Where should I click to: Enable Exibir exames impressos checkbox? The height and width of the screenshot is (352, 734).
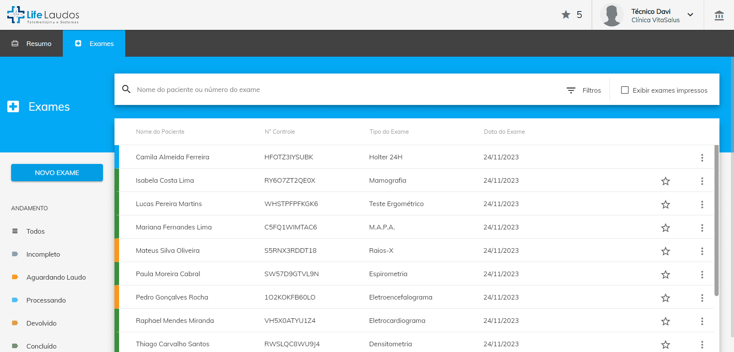(624, 90)
